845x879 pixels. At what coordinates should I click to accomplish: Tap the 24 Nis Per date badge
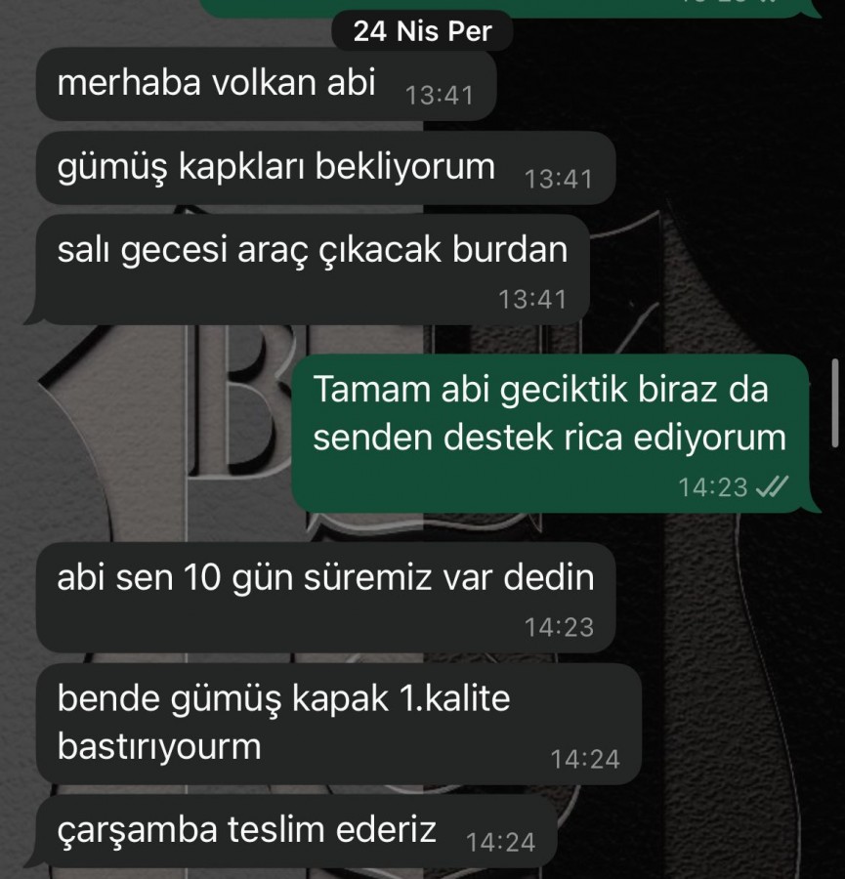click(422, 31)
